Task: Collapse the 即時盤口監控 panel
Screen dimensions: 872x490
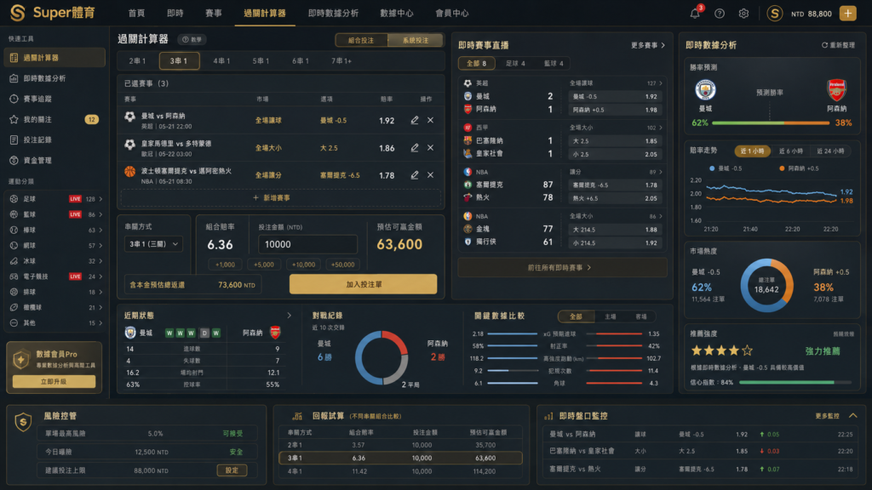Action: click(853, 415)
